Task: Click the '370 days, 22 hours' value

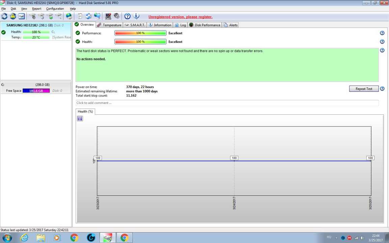Action: point(140,87)
